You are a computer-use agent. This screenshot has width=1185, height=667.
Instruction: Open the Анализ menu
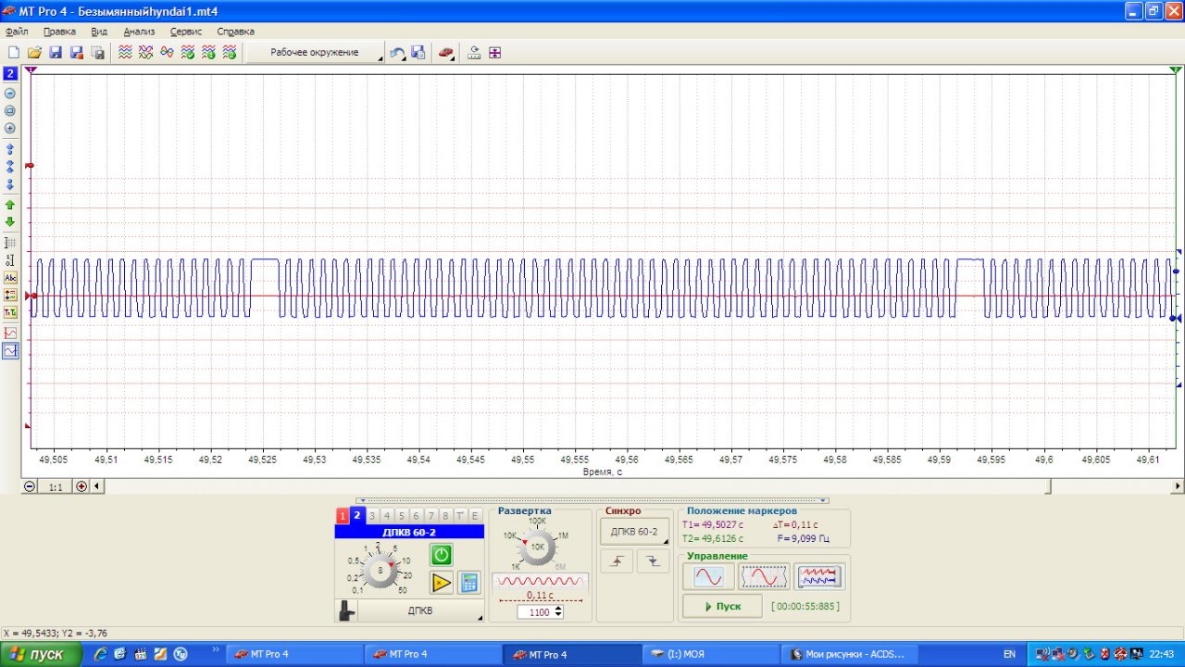[x=139, y=31]
